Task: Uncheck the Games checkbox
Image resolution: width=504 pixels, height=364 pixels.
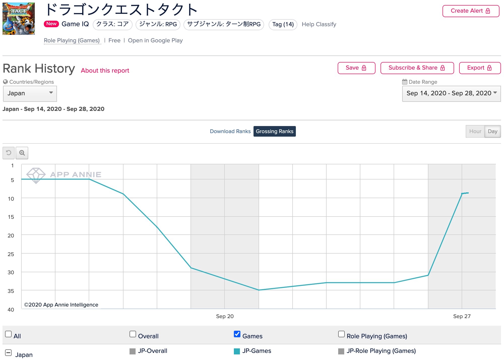Action: pos(237,334)
